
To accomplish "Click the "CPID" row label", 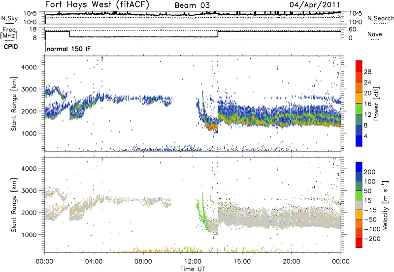I will tap(11, 47).
